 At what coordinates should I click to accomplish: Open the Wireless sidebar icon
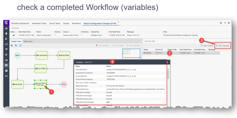click(6, 49)
